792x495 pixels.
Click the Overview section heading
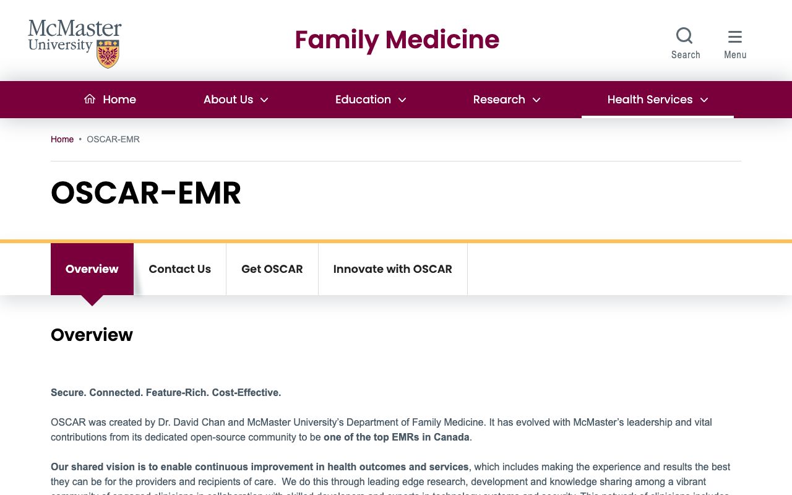click(92, 335)
